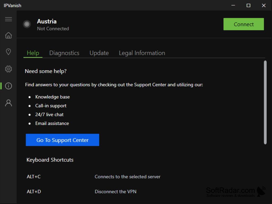Image resolution: width=272 pixels, height=204 pixels.
Task: Open the Update tab
Action: point(99,53)
